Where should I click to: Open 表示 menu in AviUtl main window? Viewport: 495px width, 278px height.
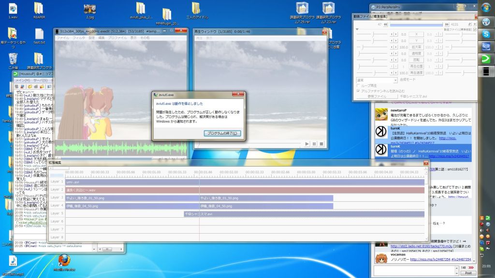(133, 38)
